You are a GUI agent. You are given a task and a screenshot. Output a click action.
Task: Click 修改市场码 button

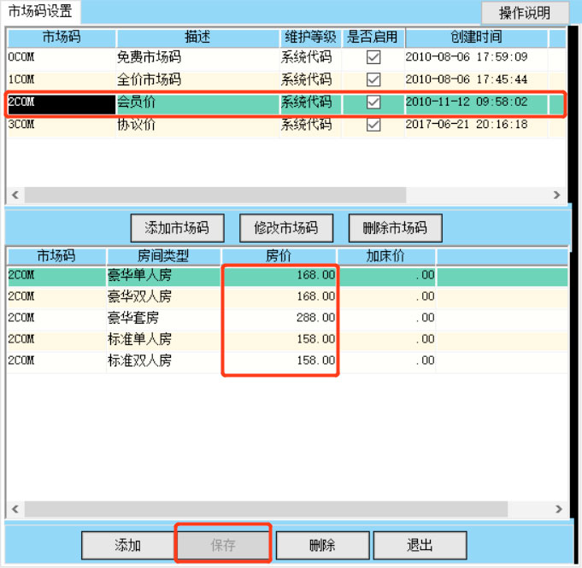point(286,228)
